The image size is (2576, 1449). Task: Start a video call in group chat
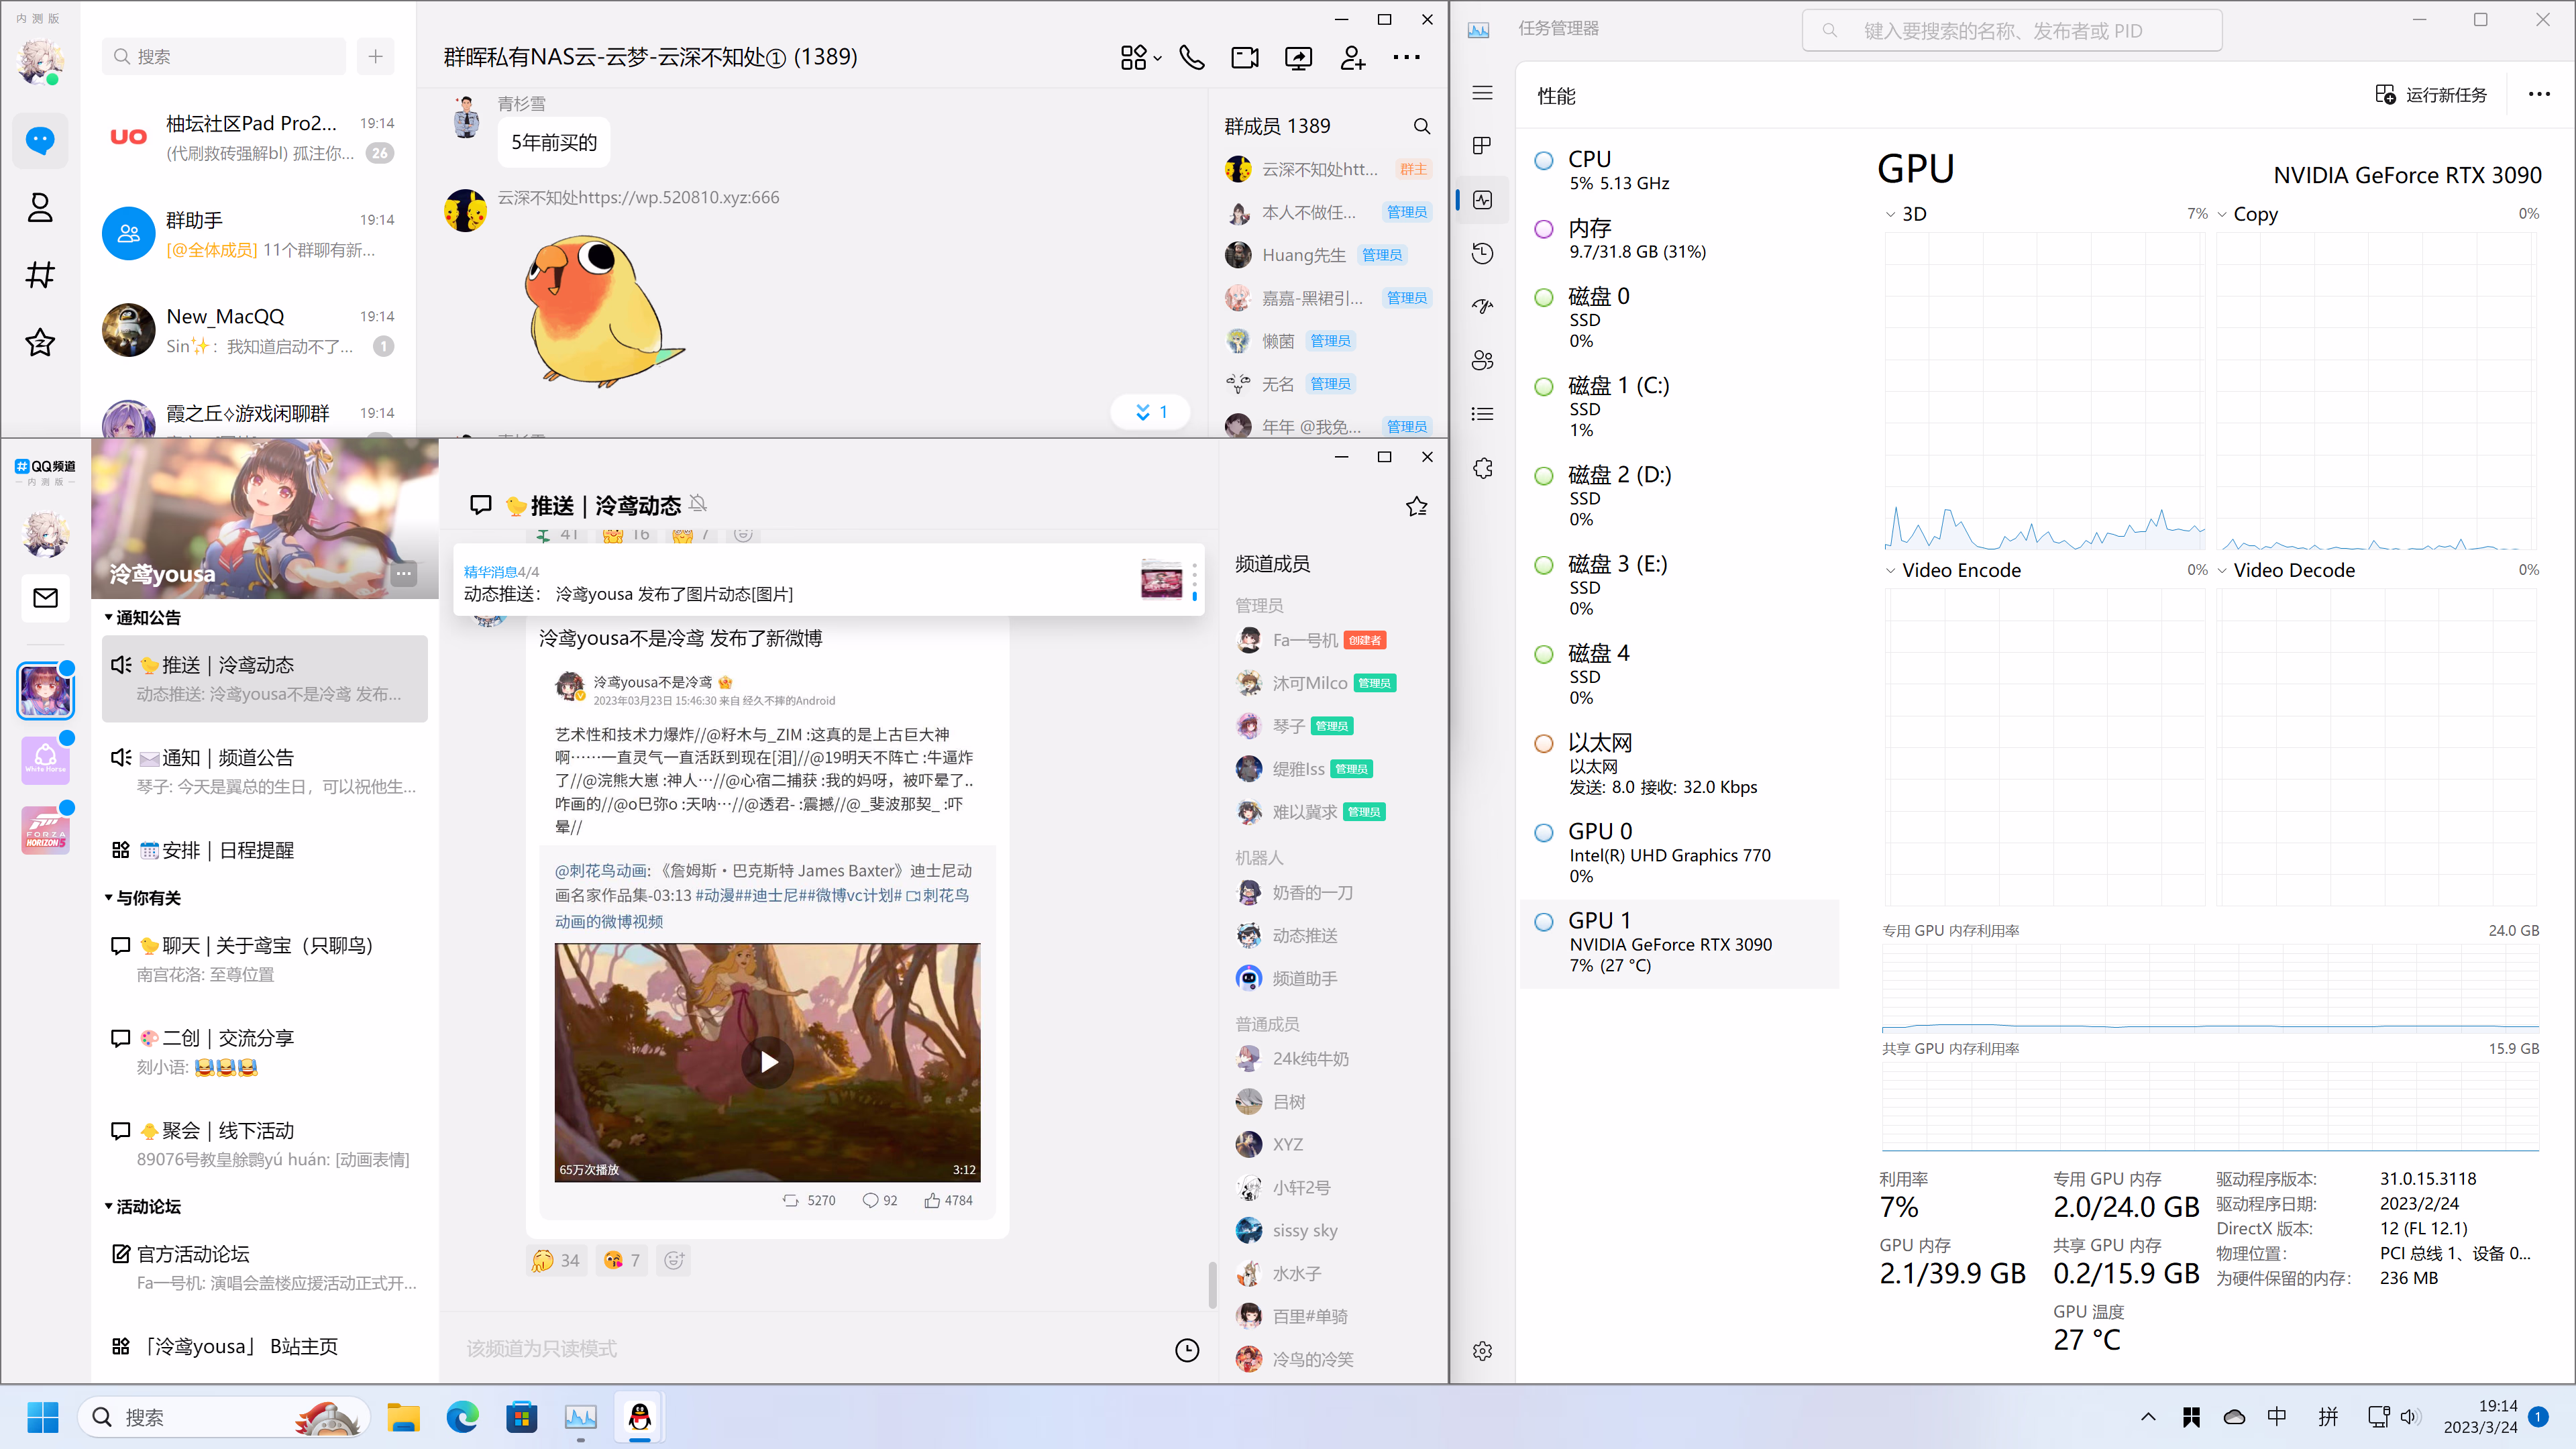(1245, 58)
